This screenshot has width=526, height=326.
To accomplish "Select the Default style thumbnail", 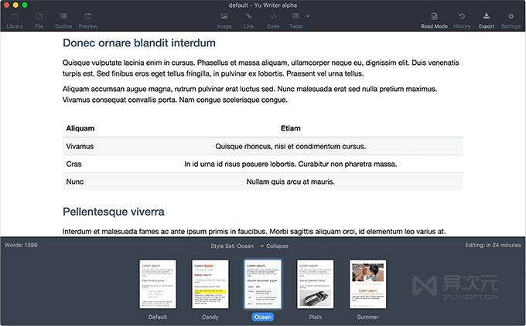I will [x=158, y=284].
